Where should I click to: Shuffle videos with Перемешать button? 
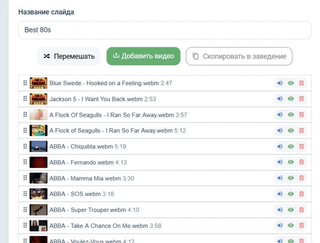(69, 56)
